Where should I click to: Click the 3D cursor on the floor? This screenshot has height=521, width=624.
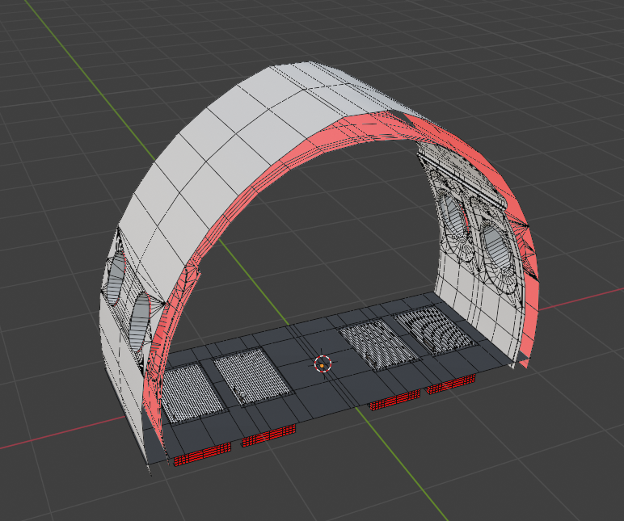323,364
